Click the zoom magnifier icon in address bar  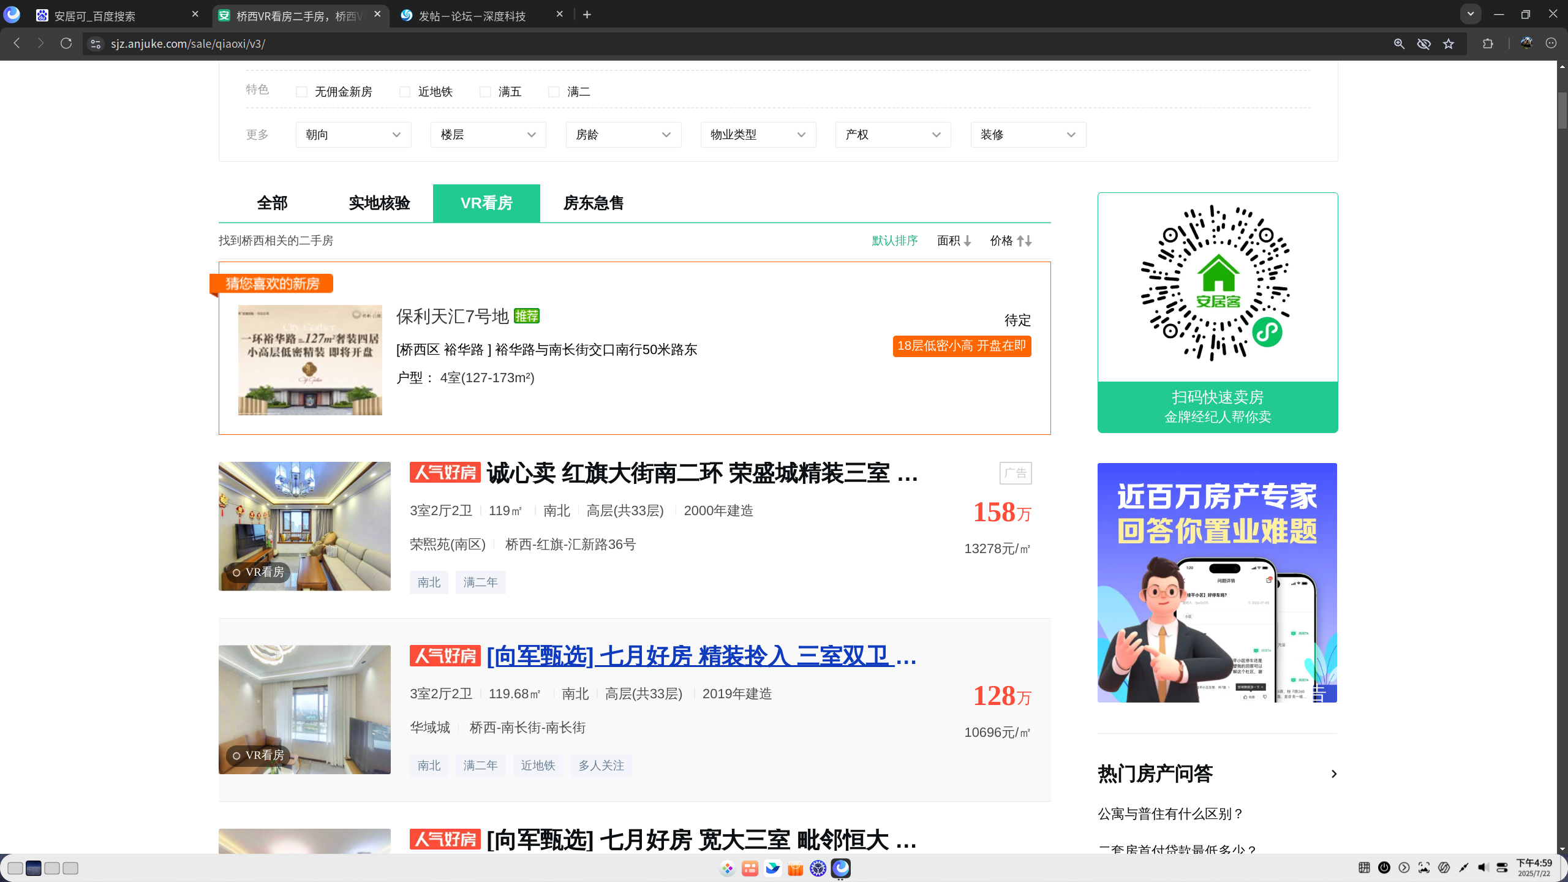coord(1399,43)
